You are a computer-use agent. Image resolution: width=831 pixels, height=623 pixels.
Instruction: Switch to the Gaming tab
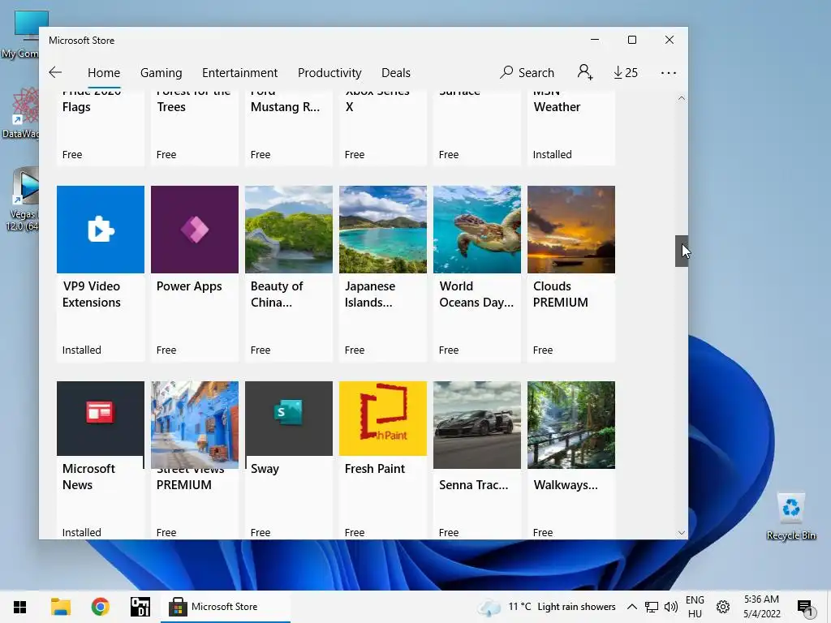click(x=161, y=72)
